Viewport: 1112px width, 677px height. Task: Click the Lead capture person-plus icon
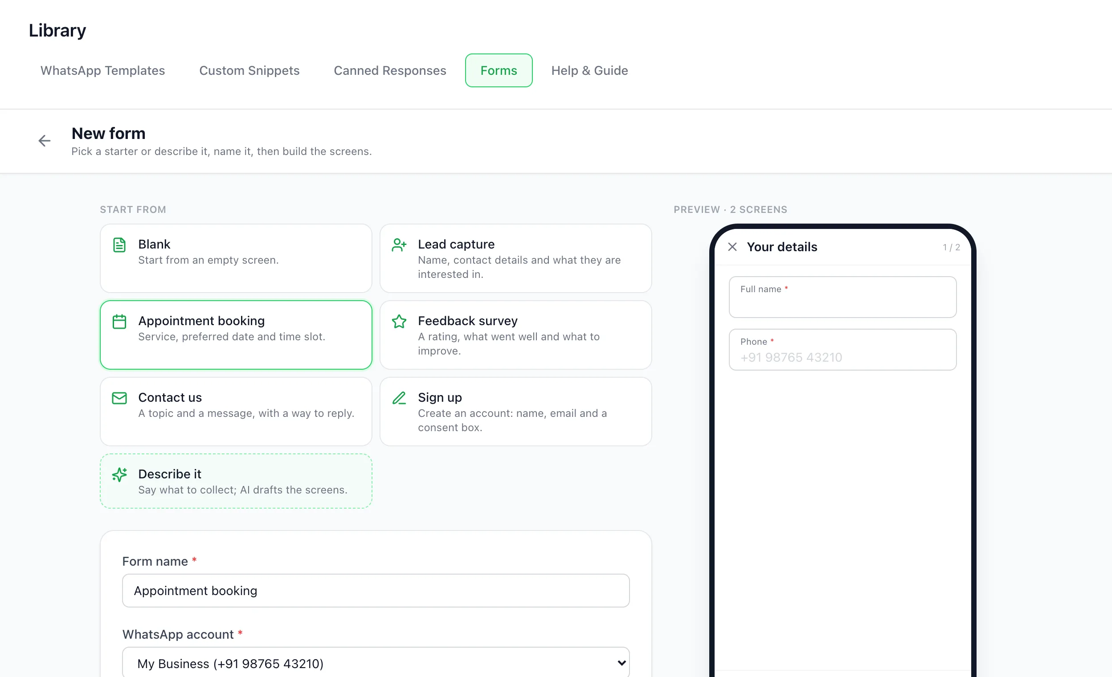coord(399,245)
